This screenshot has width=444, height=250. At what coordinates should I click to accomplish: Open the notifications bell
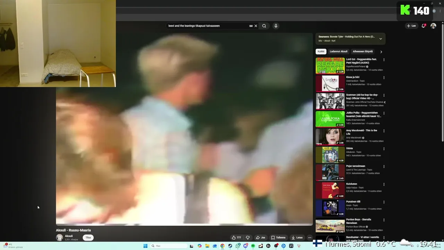423,26
